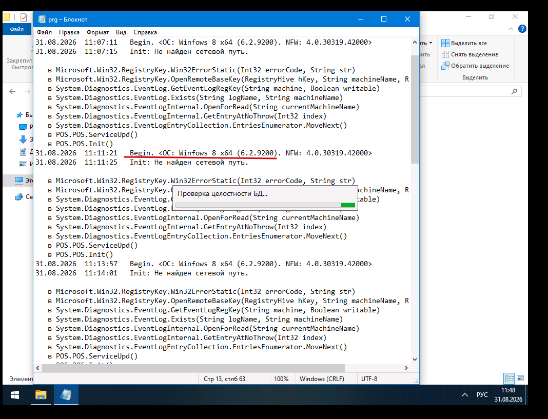This screenshot has width=548, height=419.
Task: Open the Explorer help question mark icon
Action: [522, 29]
